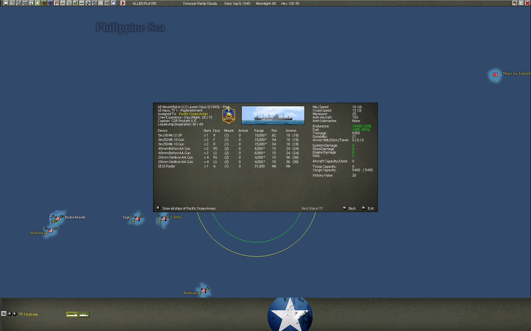Image resolution: width=531 pixels, height=331 pixels.
Task: Select the second ship silhouette thumbnail
Action: (84, 314)
